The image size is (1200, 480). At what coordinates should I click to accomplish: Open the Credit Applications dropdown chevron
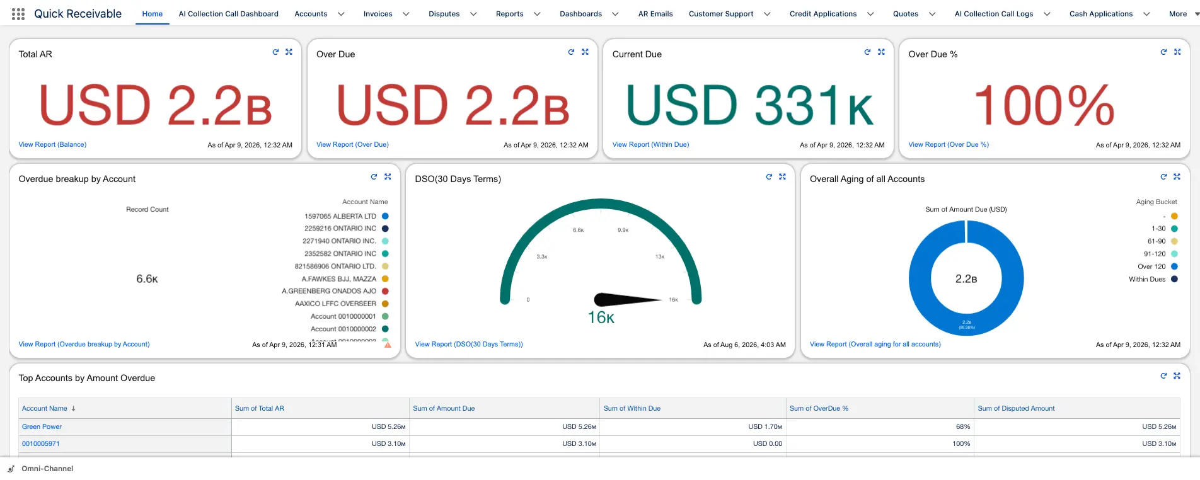pos(870,14)
